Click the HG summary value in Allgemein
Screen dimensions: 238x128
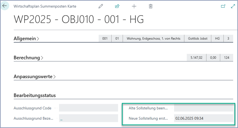[217, 39]
